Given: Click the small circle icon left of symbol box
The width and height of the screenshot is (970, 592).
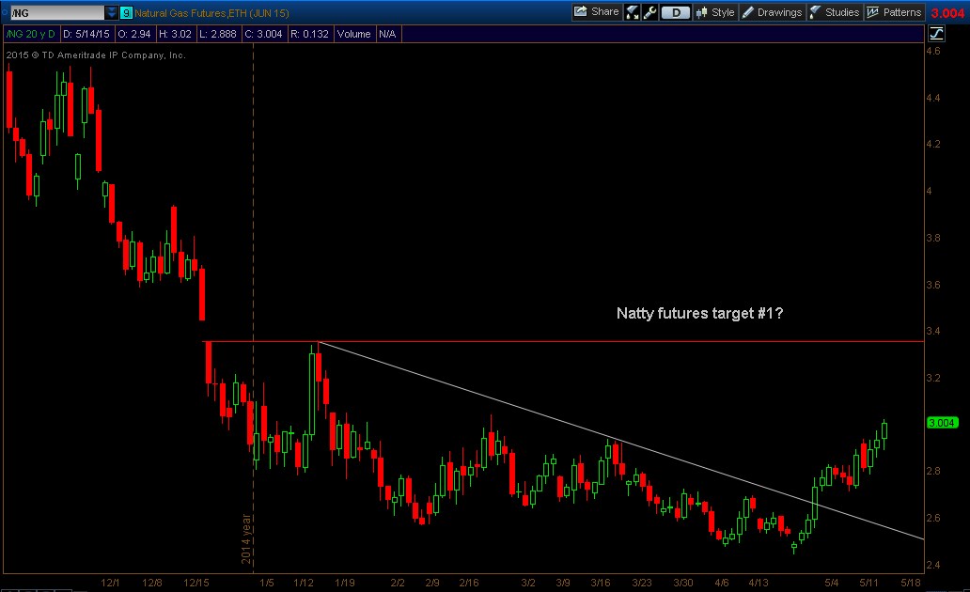Looking at the screenshot, I should point(5,12).
